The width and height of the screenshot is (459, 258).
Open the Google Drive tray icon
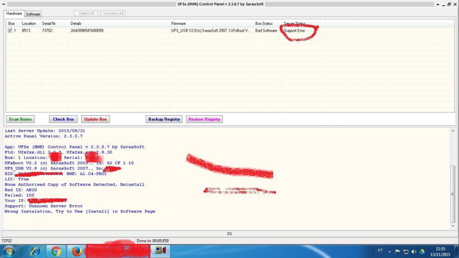point(422,251)
